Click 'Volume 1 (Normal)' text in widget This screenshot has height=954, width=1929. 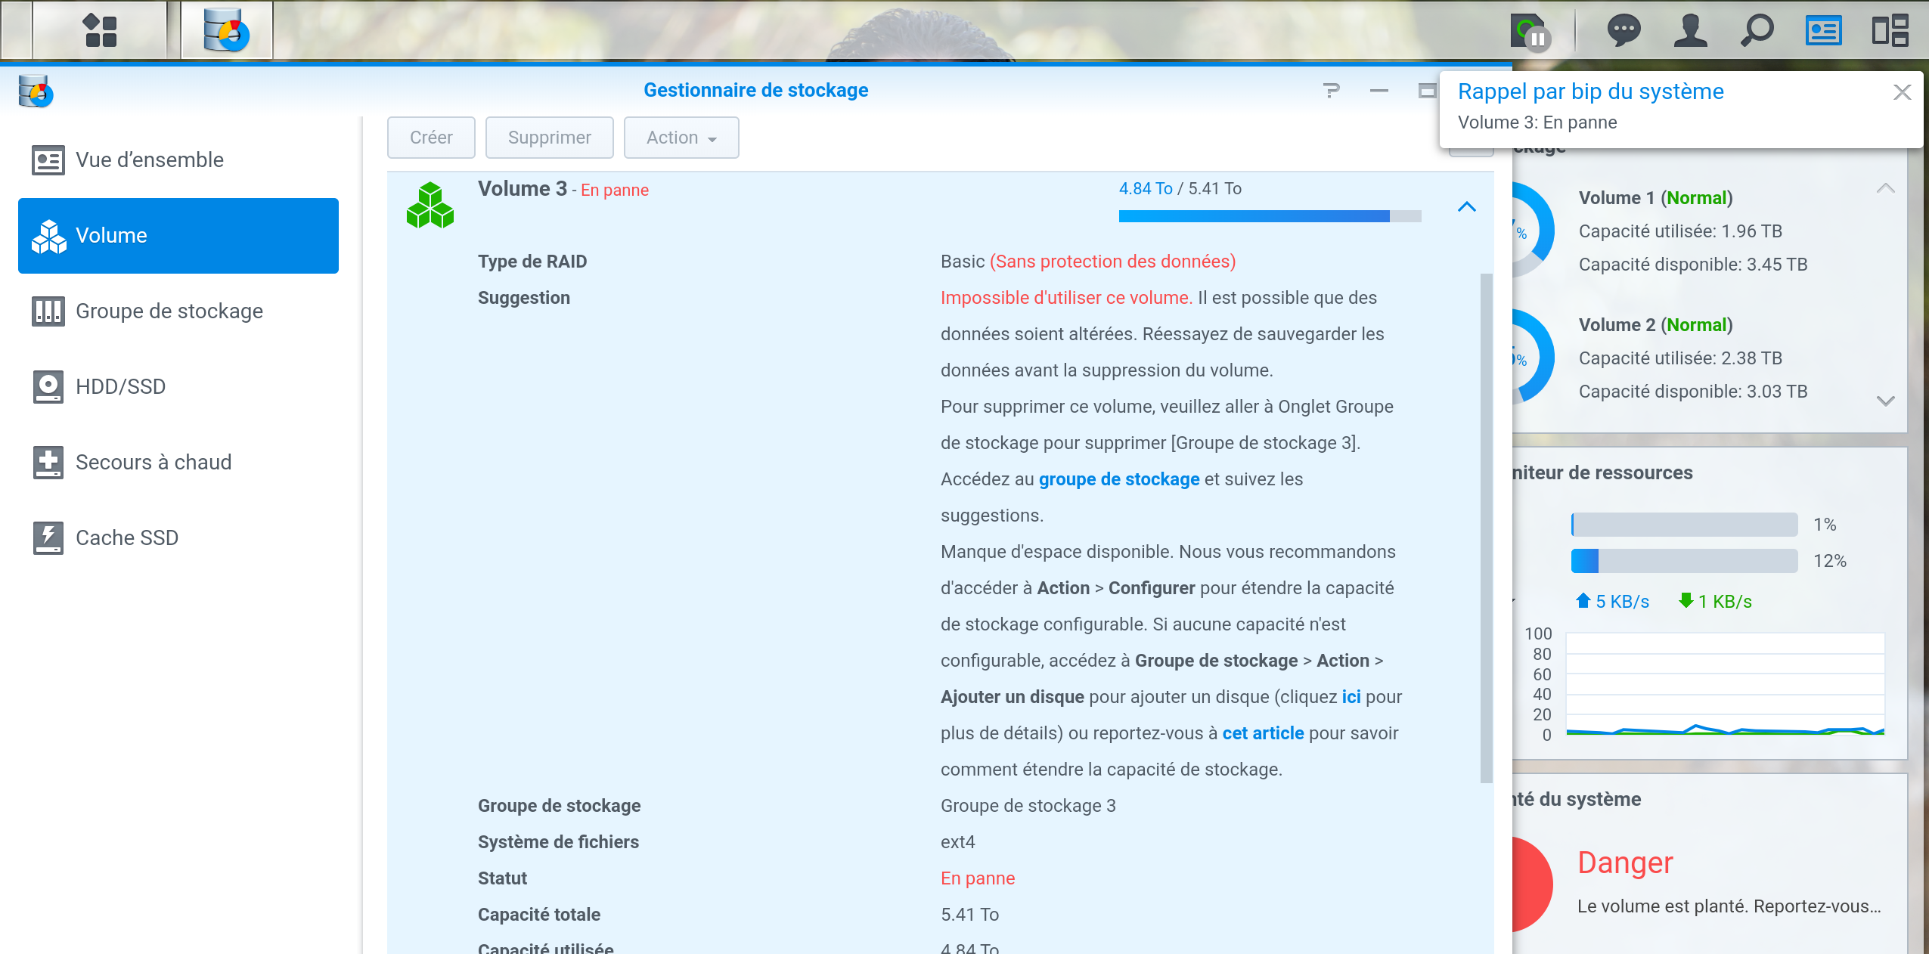pos(1656,198)
